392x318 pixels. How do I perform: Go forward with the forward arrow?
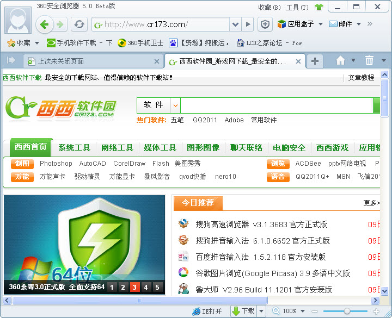[x=60, y=24]
